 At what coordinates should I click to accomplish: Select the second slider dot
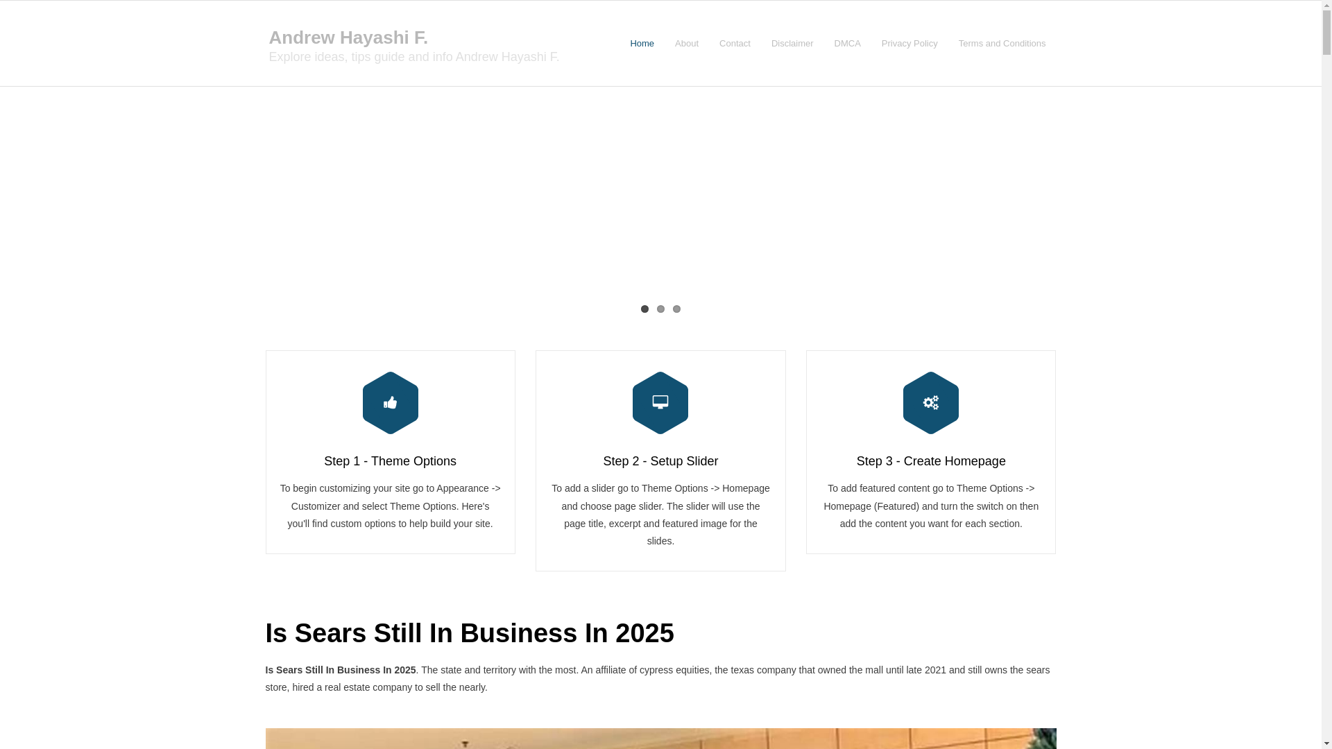[660, 309]
